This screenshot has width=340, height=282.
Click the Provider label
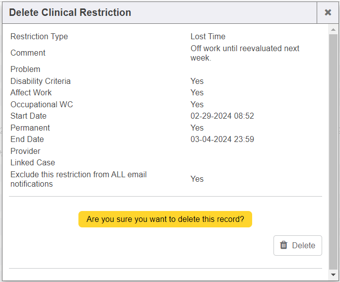point(25,151)
